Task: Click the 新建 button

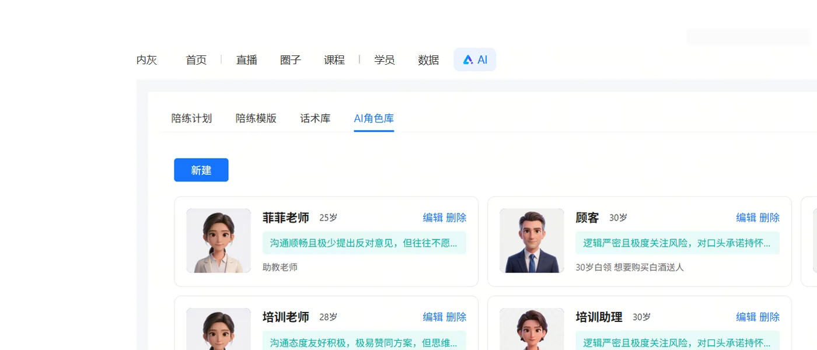Action: 201,170
